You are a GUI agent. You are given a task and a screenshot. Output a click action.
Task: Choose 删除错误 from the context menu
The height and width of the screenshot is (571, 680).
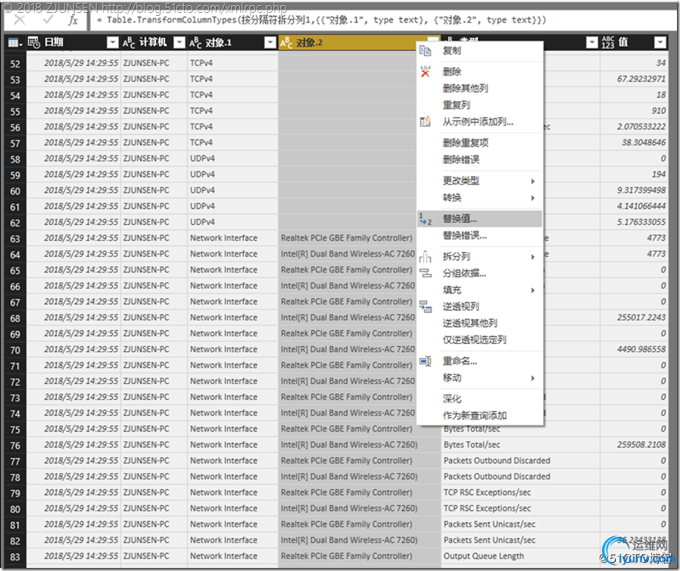click(x=461, y=160)
